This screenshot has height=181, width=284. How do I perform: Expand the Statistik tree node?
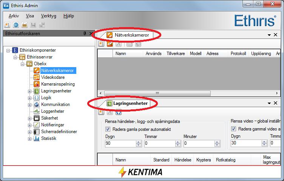pos(29,139)
